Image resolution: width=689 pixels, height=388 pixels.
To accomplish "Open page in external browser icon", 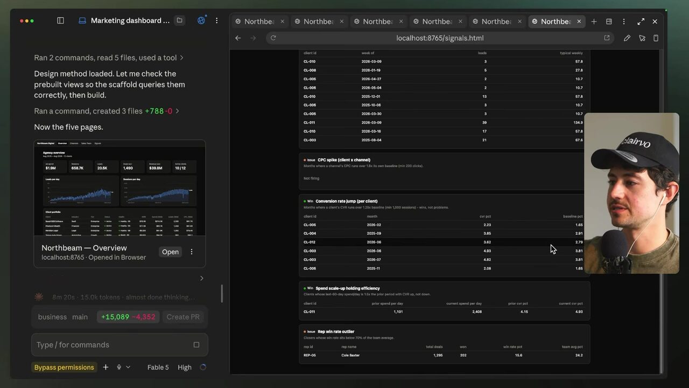I will [x=607, y=38].
